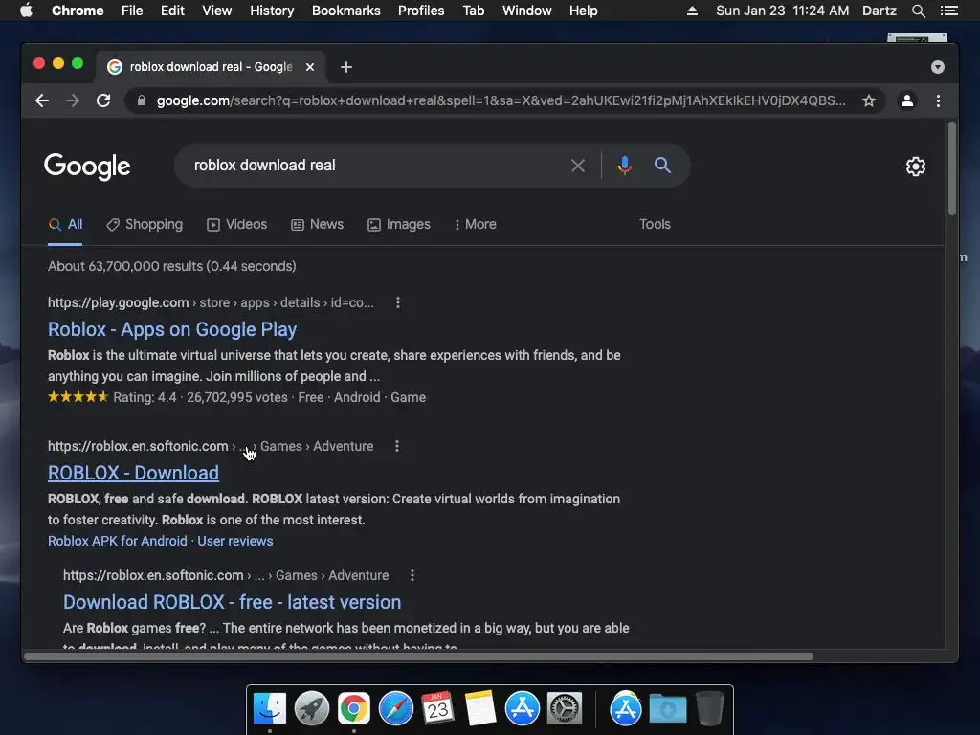The height and width of the screenshot is (735, 980).
Task: Open the View menu
Action: (217, 11)
